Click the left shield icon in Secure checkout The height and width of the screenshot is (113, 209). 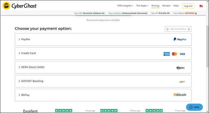pyautogui.click(x=168, y=29)
